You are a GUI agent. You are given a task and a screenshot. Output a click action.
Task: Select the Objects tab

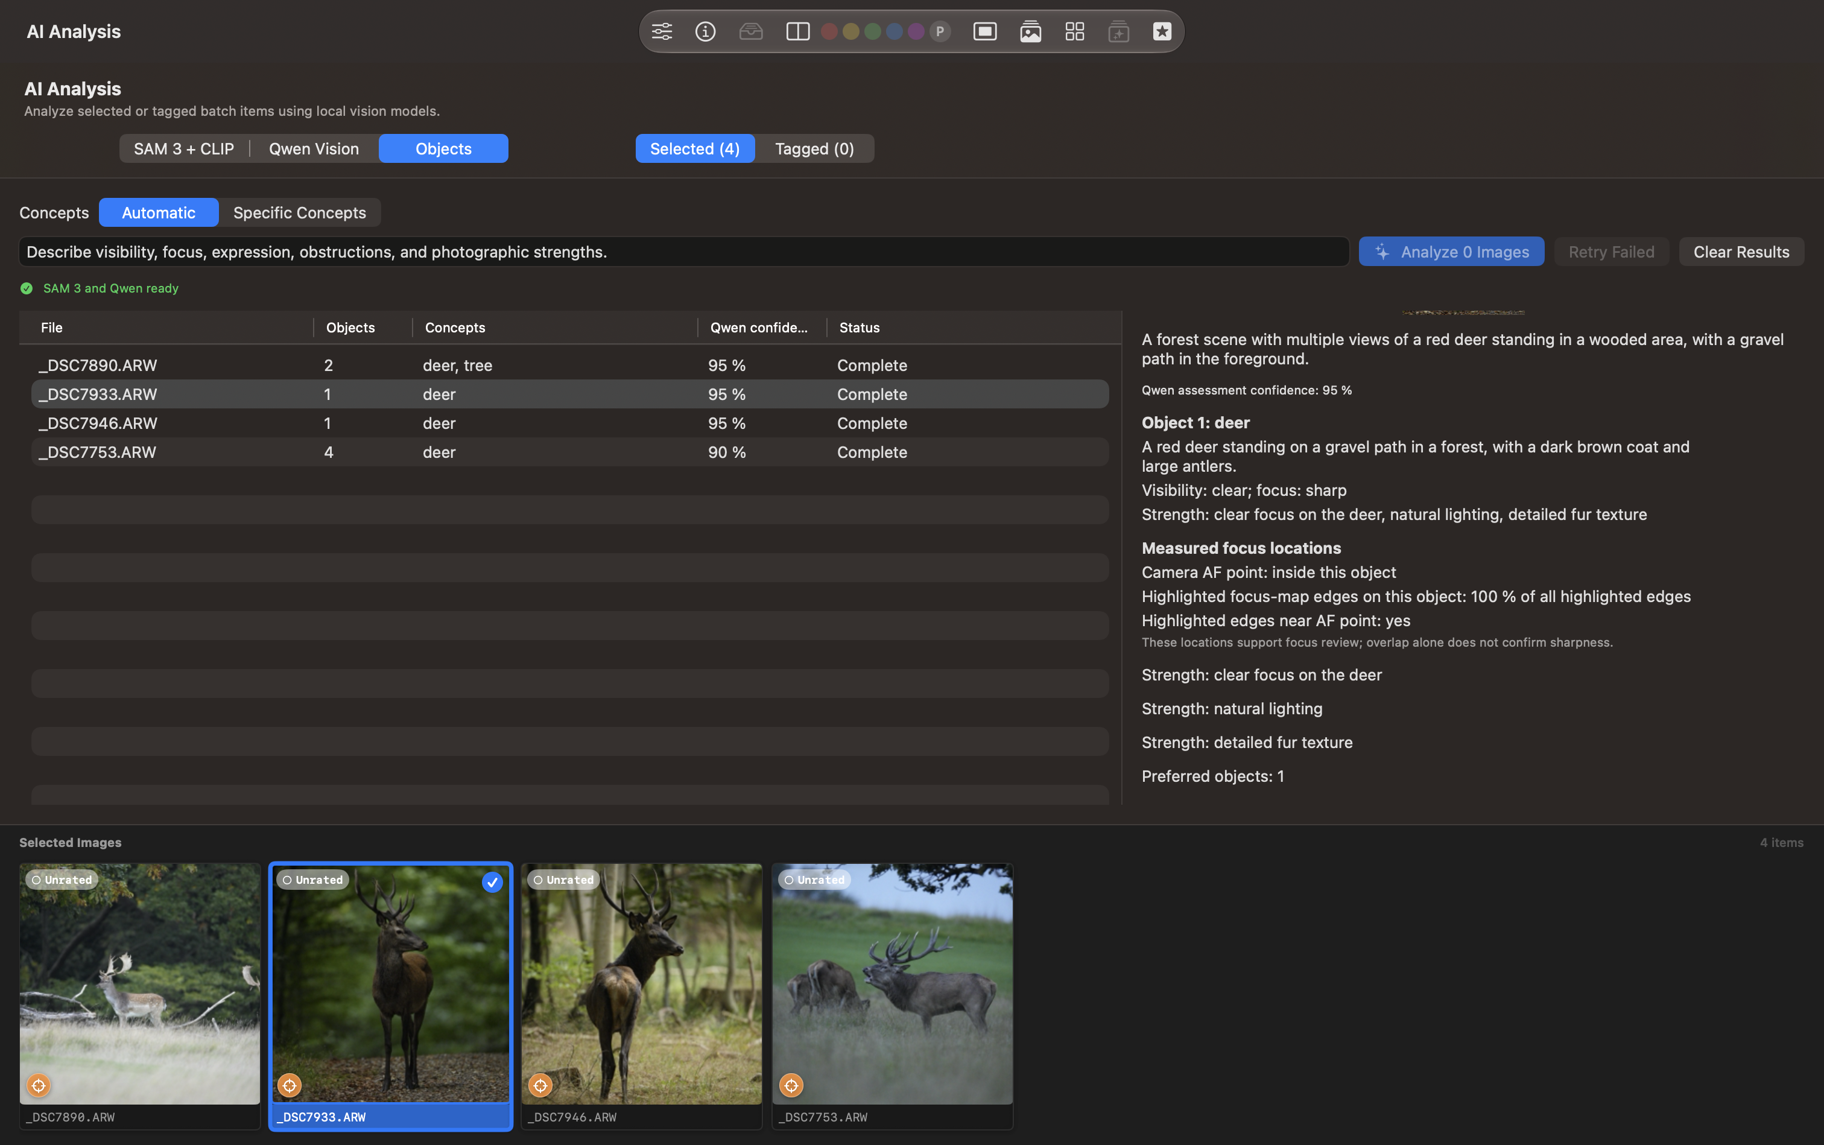tap(444, 148)
